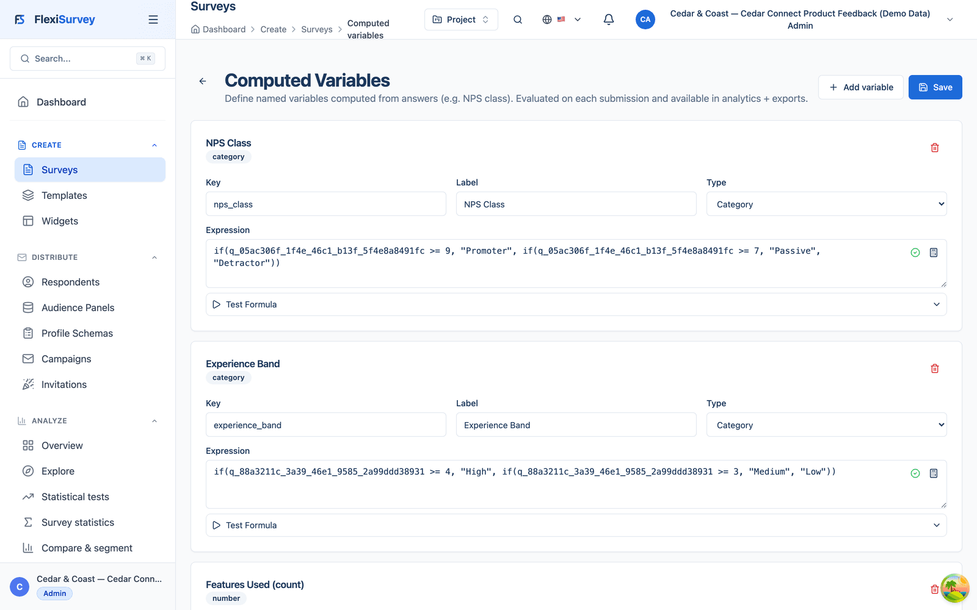Expand Test Formula under NPS Class
The image size is (977, 610).
tap(576, 304)
